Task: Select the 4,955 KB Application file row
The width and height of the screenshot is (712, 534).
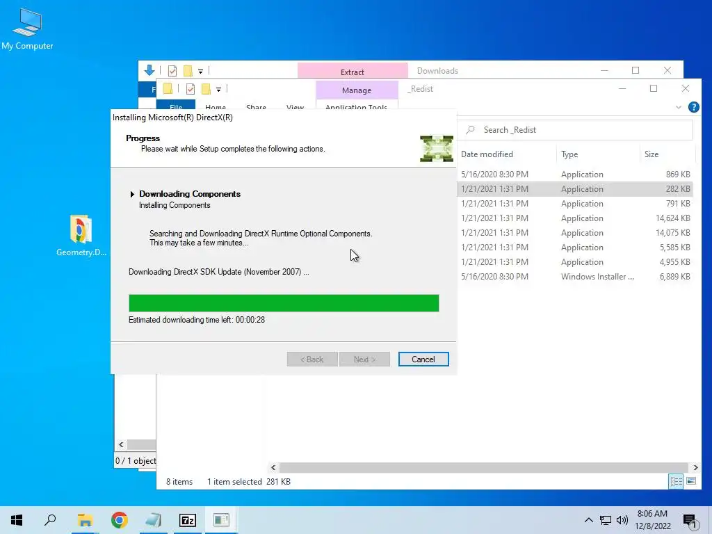Action: click(575, 262)
